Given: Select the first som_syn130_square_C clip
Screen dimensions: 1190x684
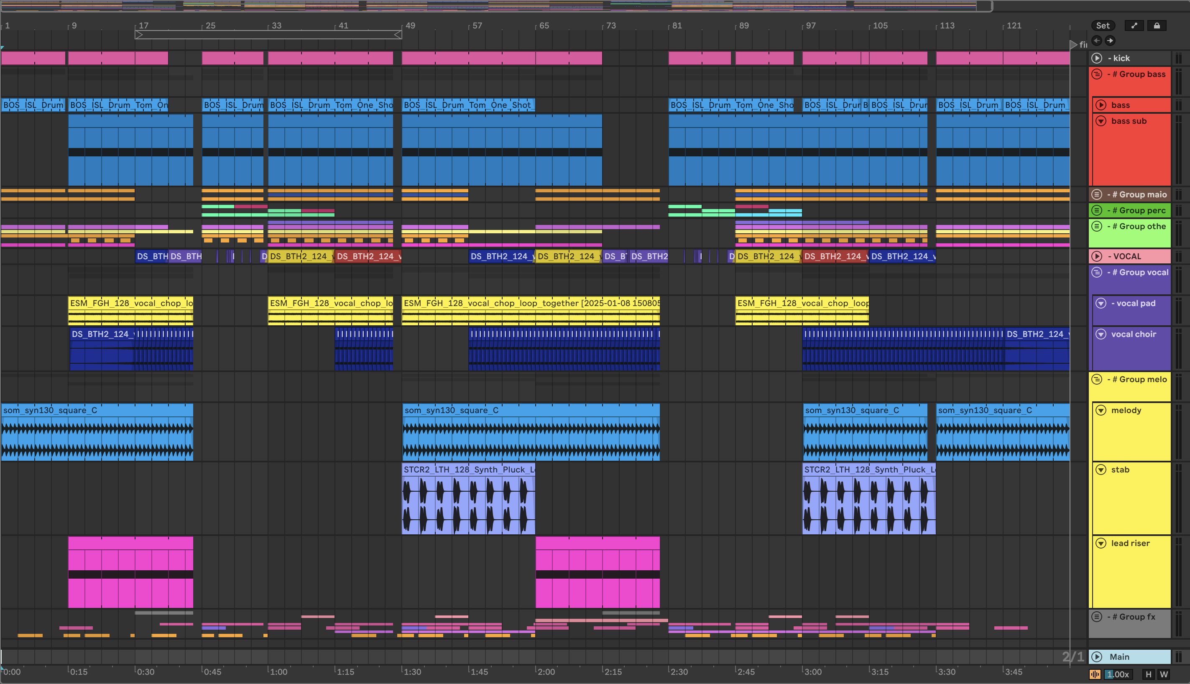Looking at the screenshot, I should [x=97, y=432].
